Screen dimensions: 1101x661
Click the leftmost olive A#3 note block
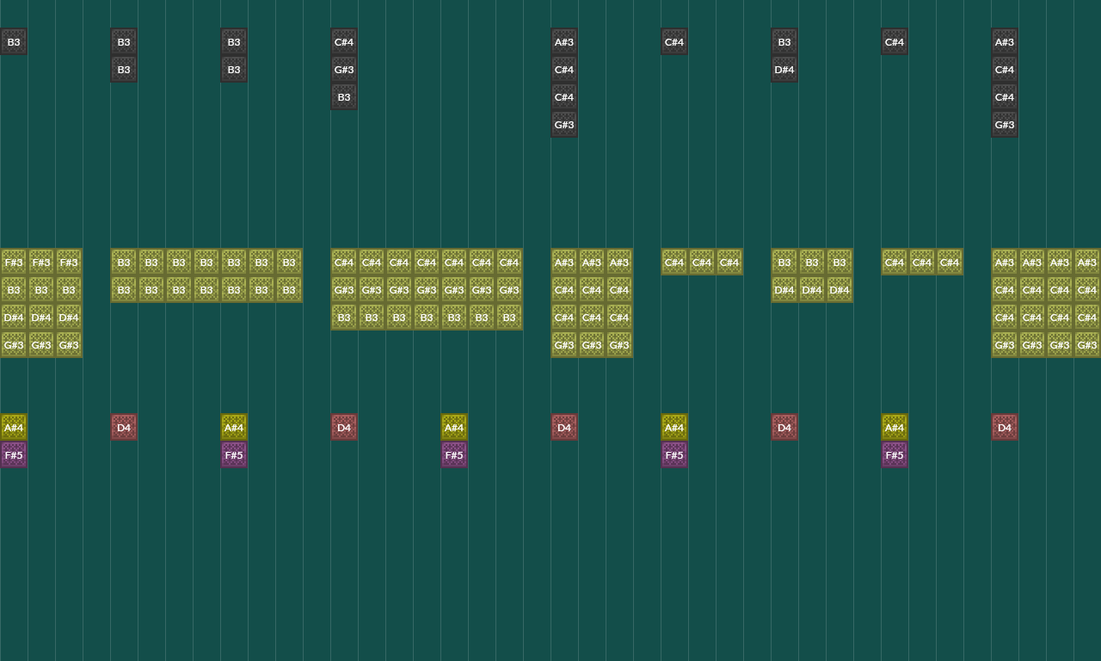[x=564, y=263]
